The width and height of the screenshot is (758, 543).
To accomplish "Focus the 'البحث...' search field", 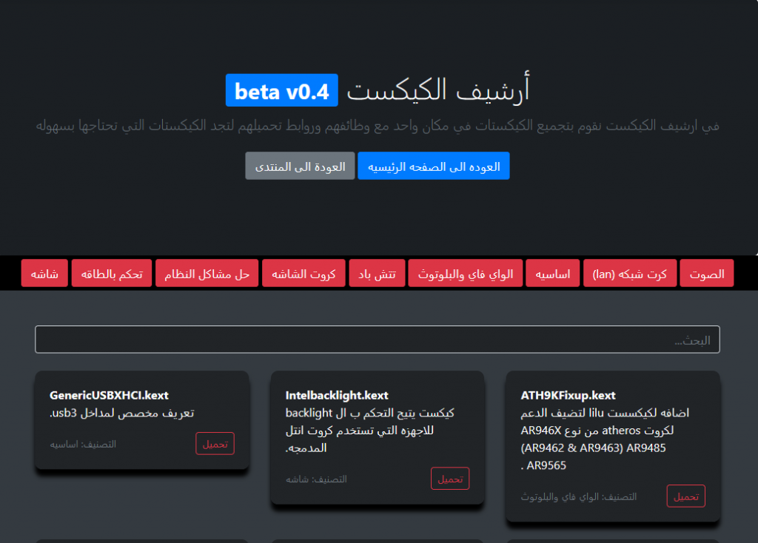I will (x=377, y=340).
